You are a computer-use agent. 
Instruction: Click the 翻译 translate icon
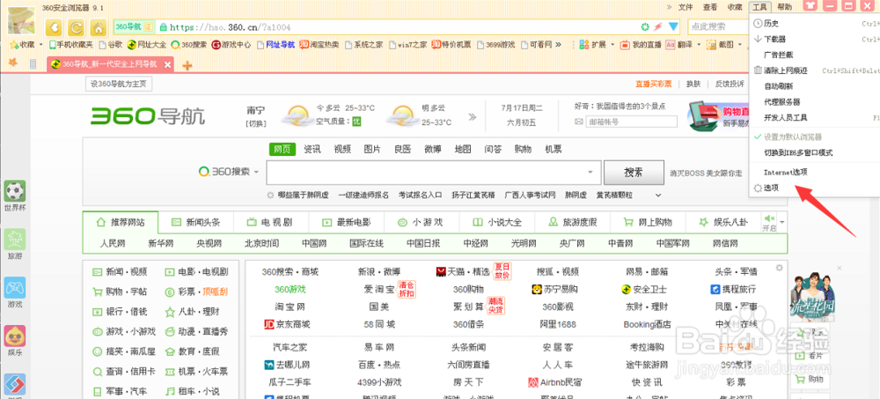tap(670, 44)
